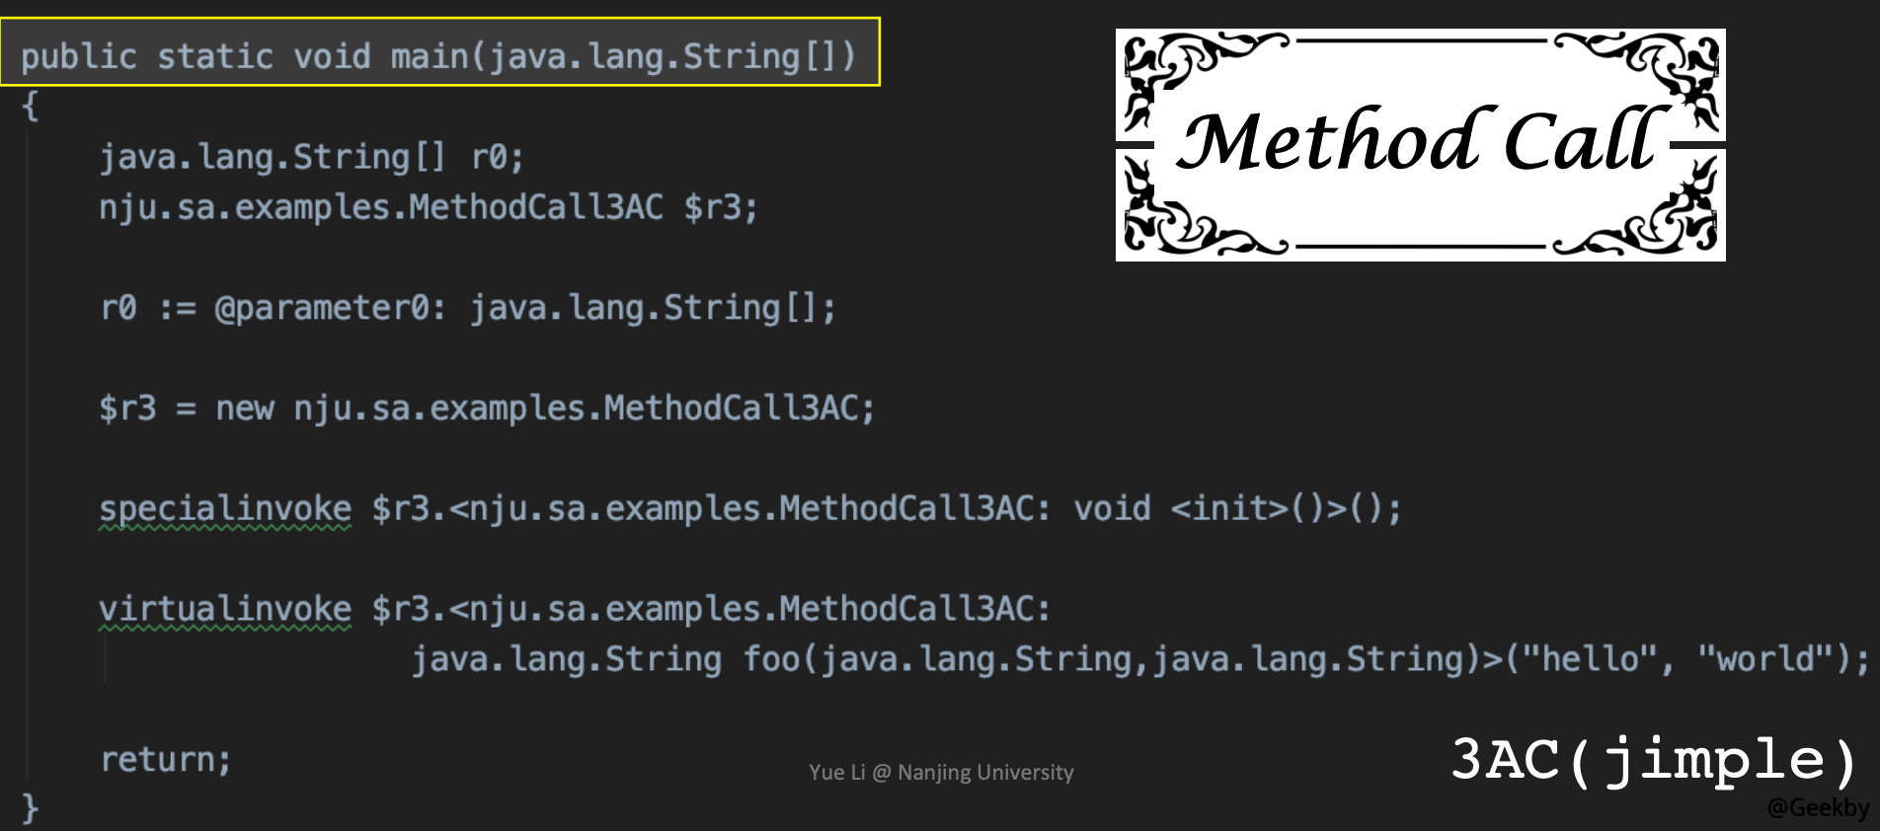The image size is (1880, 831).
Task: Click the @Geekby watermark
Action: [x=1818, y=808]
